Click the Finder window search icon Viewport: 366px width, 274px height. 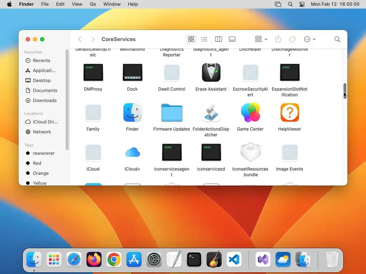(x=337, y=39)
